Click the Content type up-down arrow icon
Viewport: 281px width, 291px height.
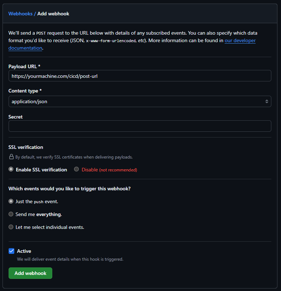point(267,101)
